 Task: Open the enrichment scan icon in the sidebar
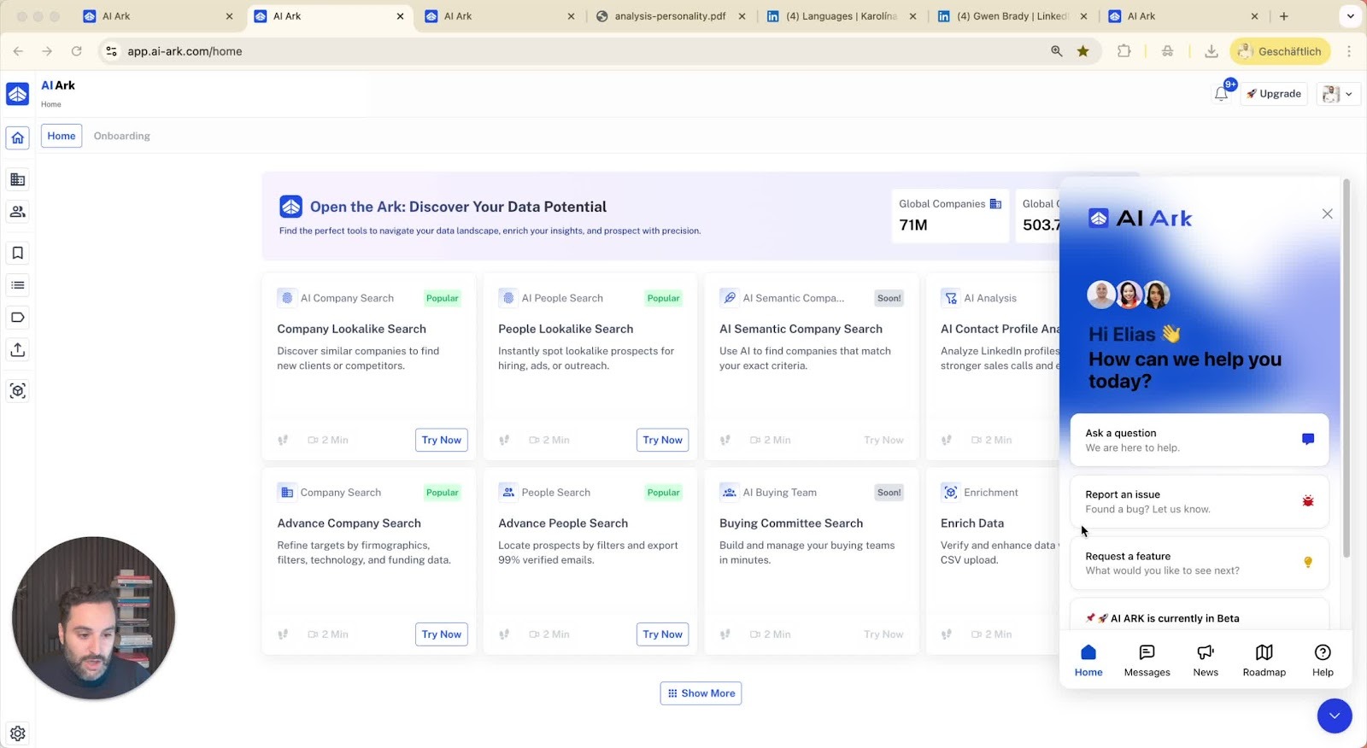(18, 391)
